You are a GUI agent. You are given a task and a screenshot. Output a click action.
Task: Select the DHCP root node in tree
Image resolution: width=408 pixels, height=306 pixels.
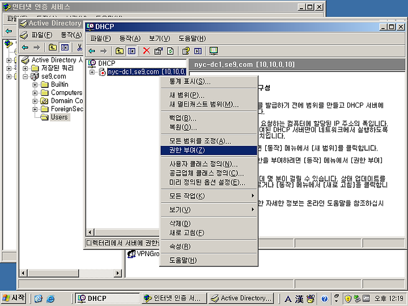(107, 63)
